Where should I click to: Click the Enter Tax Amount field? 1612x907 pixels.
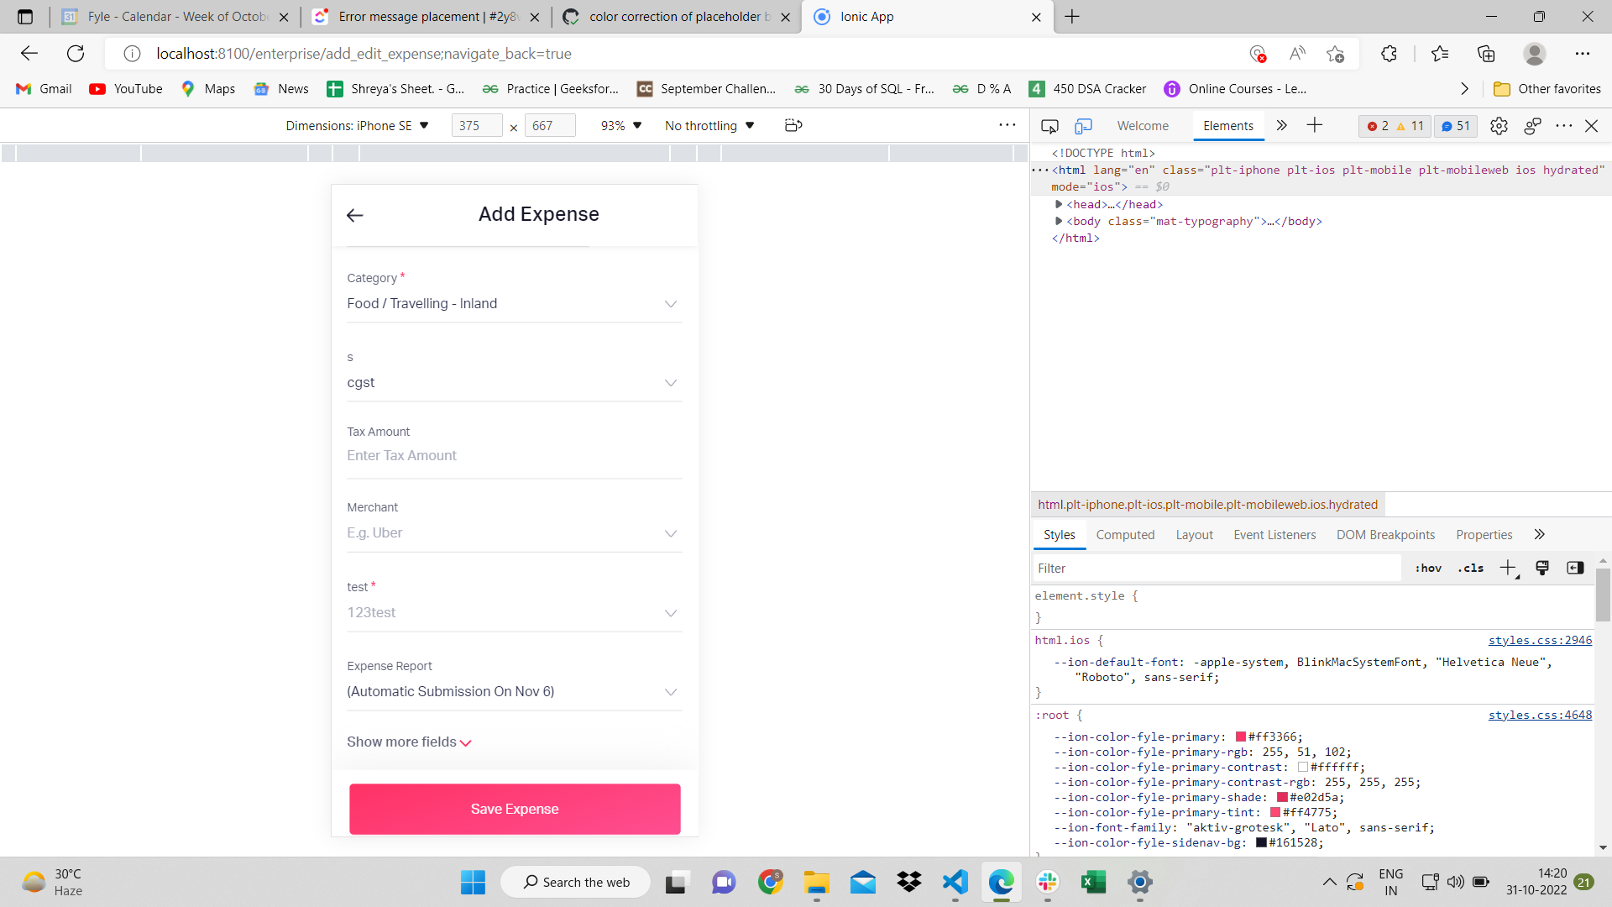[514, 455]
